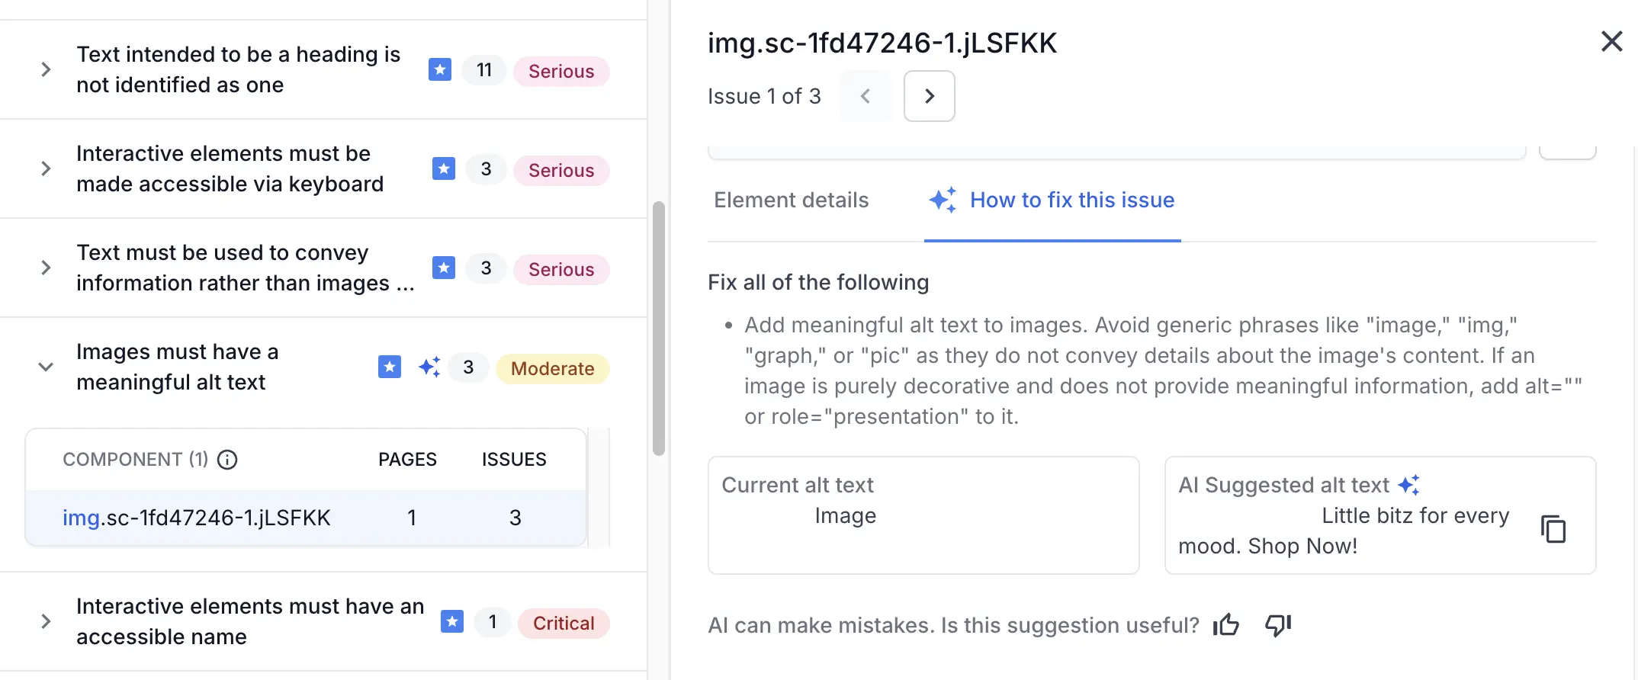Viewport: 1638px width, 680px height.
Task: Copy the AI suggested alt text
Action: tap(1553, 529)
